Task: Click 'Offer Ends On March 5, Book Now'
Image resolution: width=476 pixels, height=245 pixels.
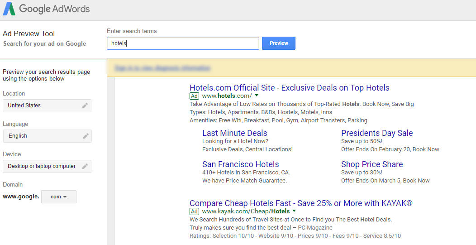Action: (x=386, y=181)
